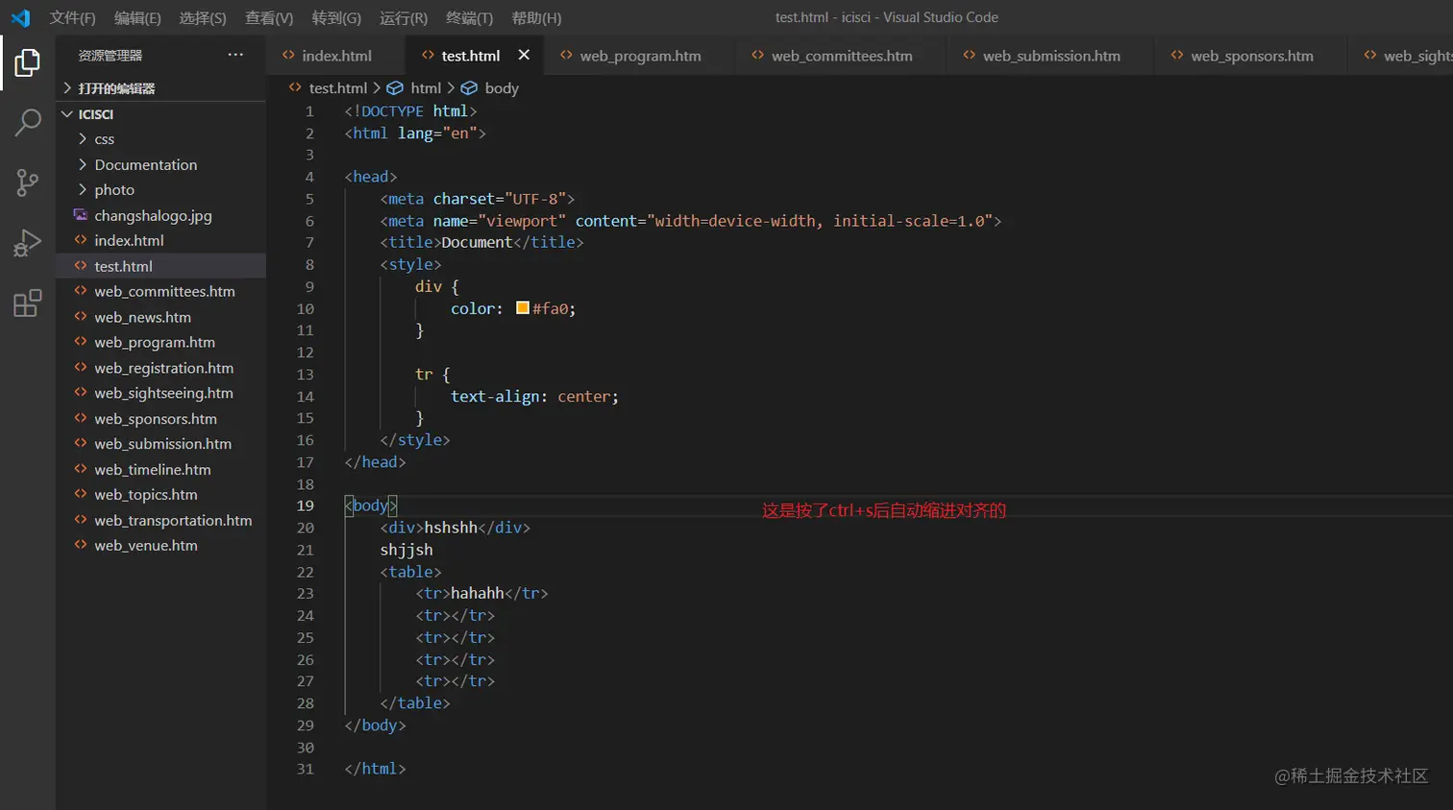Open the Search view icon
The image size is (1453, 810).
(x=28, y=122)
